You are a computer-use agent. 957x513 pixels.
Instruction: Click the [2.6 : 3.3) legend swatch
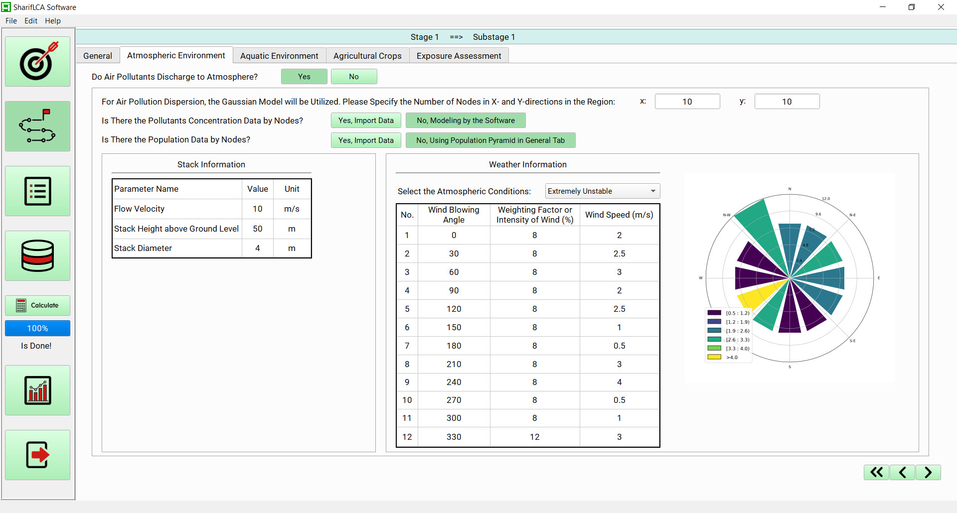pyautogui.click(x=714, y=339)
